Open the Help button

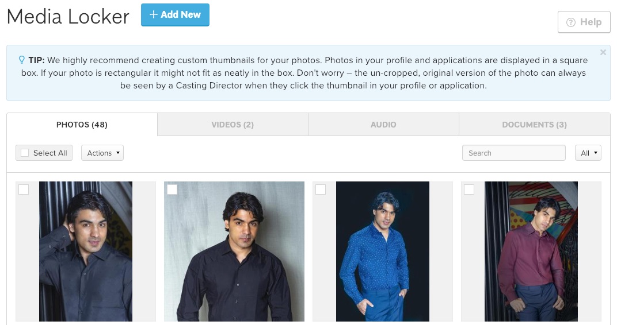[584, 22]
